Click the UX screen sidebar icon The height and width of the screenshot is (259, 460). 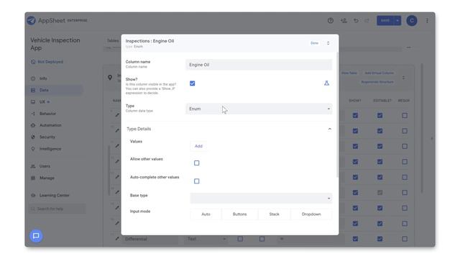[x=33, y=102]
